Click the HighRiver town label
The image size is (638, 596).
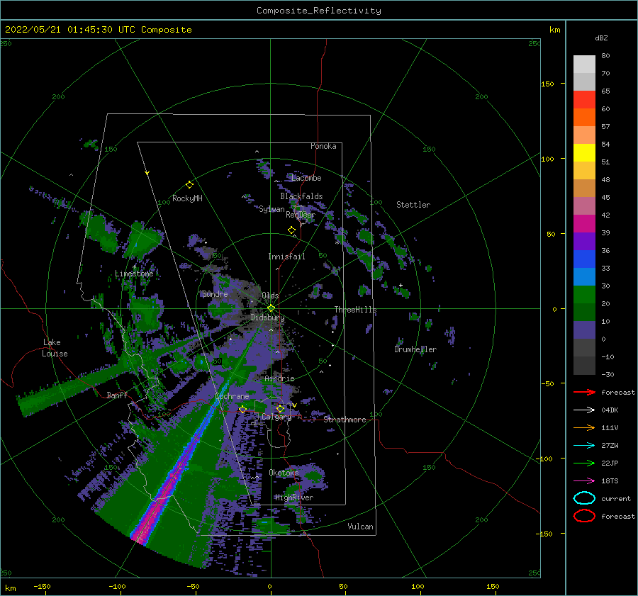tap(293, 497)
